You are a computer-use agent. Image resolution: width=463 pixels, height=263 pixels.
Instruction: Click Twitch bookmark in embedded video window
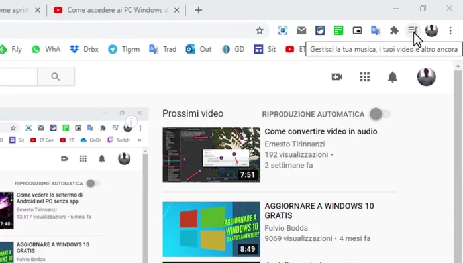(x=119, y=140)
